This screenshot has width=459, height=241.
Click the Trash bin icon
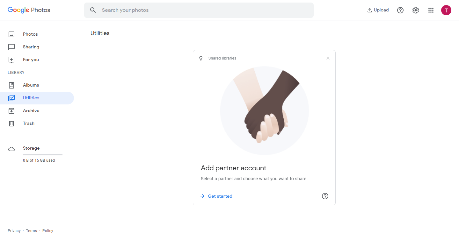pyautogui.click(x=11, y=123)
